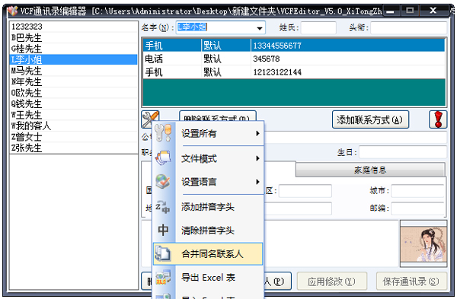Minimize the VCF editor window
The height and width of the screenshot is (299, 457).
pos(391,11)
